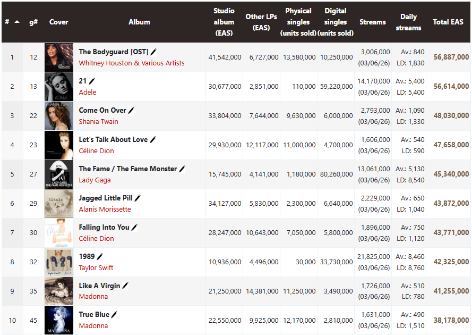Click the Falling Into You title
This screenshot has width=472, height=335.
coord(104,228)
